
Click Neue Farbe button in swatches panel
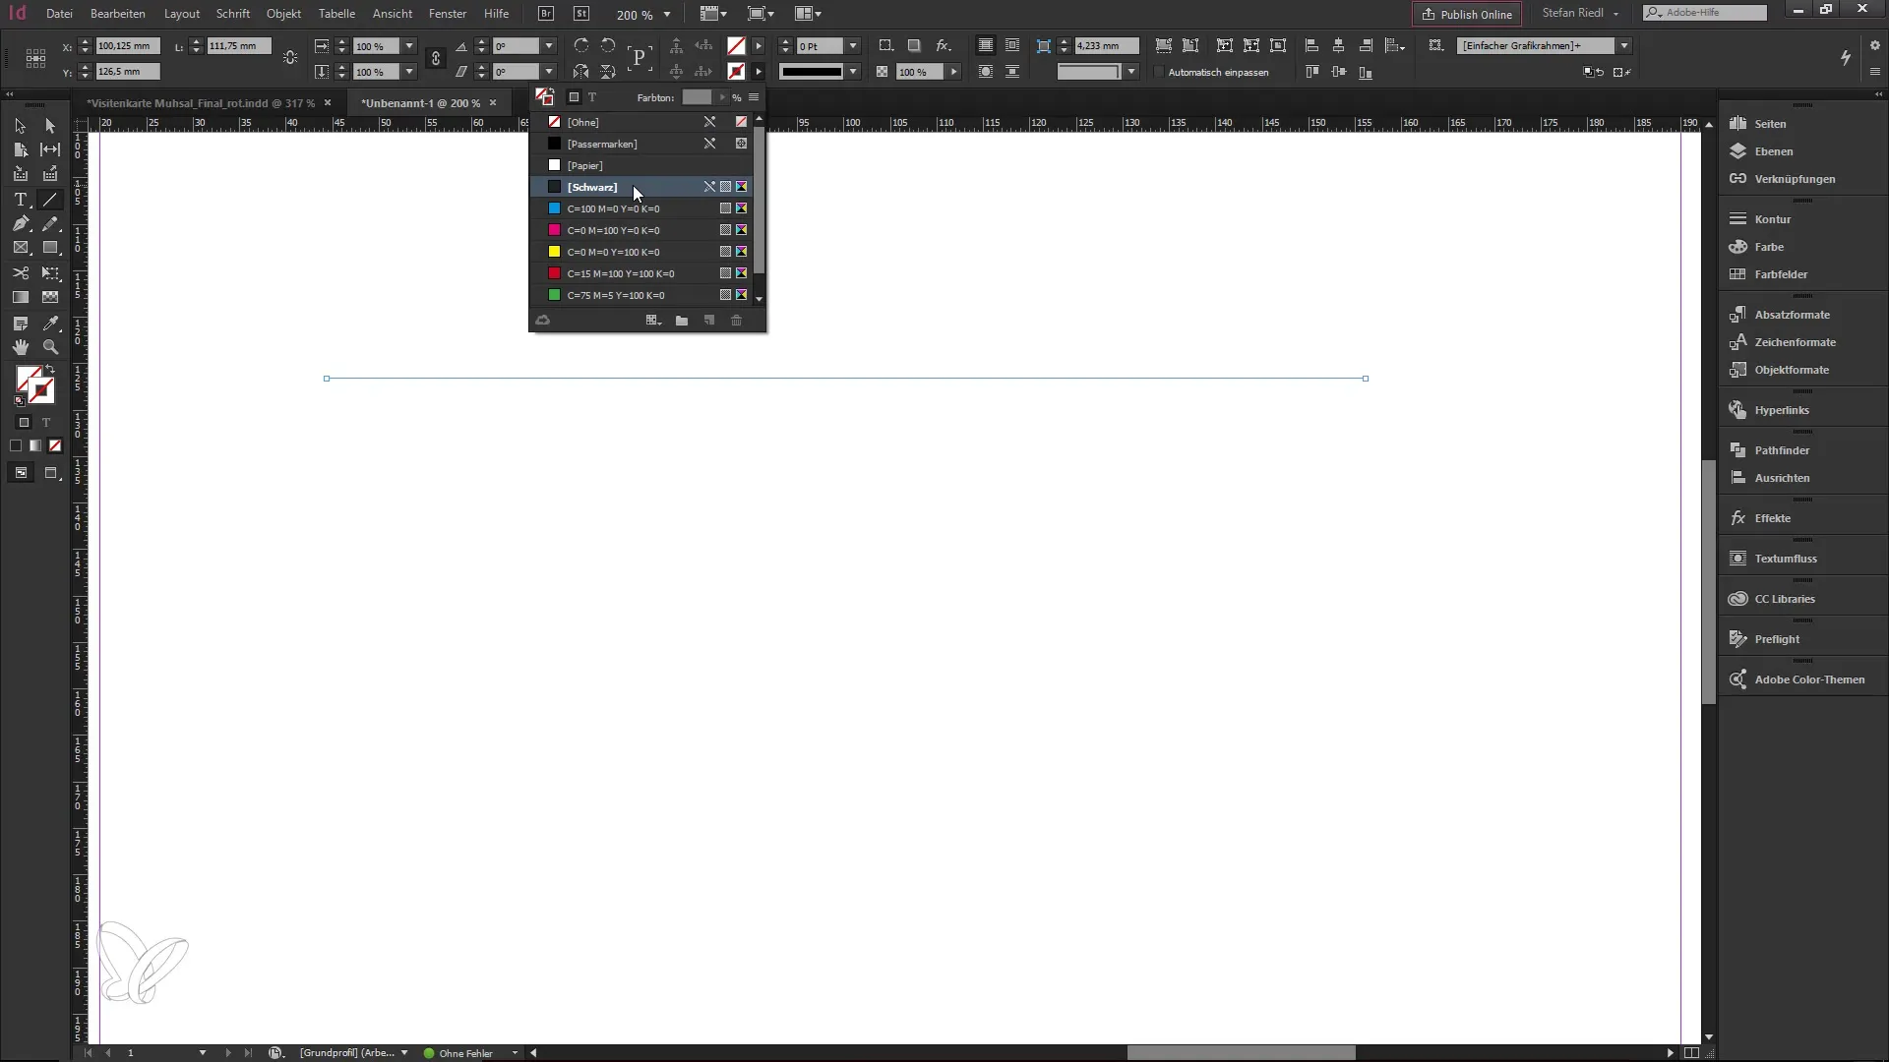tap(708, 319)
